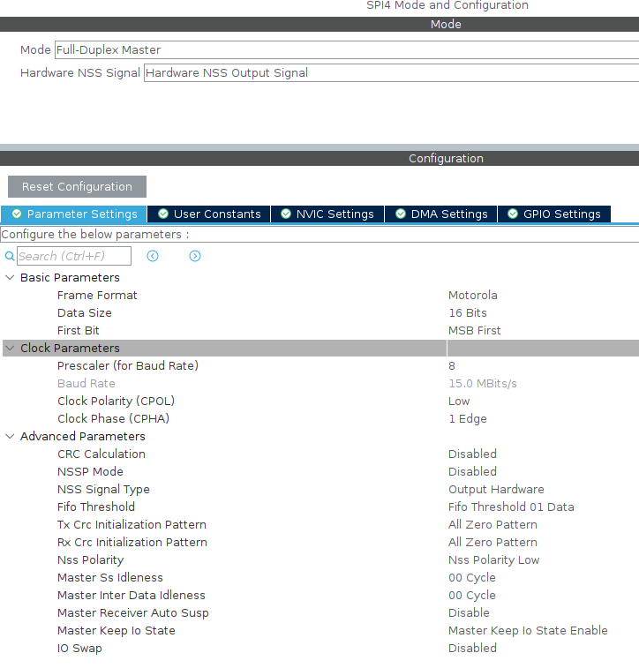Change NSSP Mode value Disabled

(472, 471)
